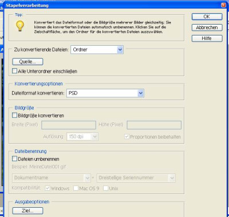This screenshot has height=217, width=229.
Task: Choose source folder with Quelle button
Action: tap(27, 62)
